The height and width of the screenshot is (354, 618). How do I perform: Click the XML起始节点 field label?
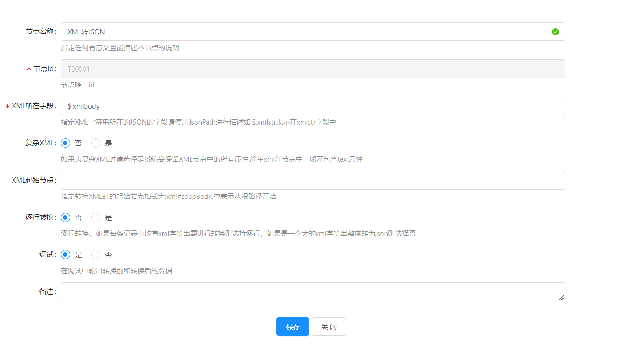34,180
